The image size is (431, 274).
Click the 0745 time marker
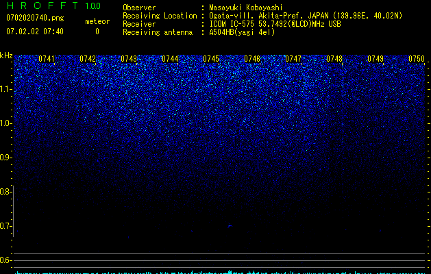tap(211, 59)
